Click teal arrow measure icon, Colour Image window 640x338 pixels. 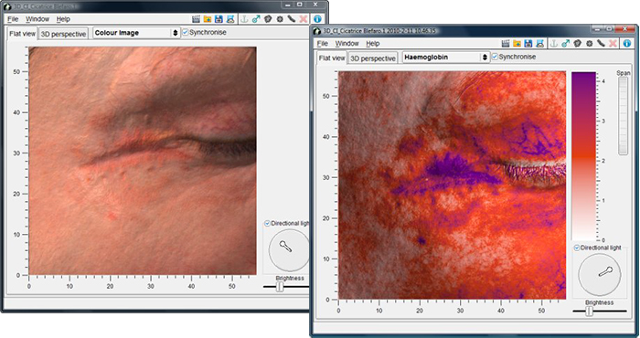point(256,19)
